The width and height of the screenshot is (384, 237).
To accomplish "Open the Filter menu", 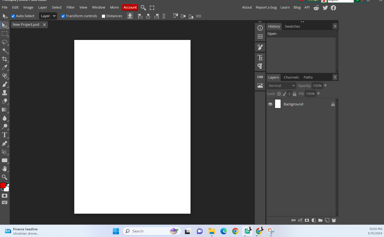I will (x=71, y=8).
